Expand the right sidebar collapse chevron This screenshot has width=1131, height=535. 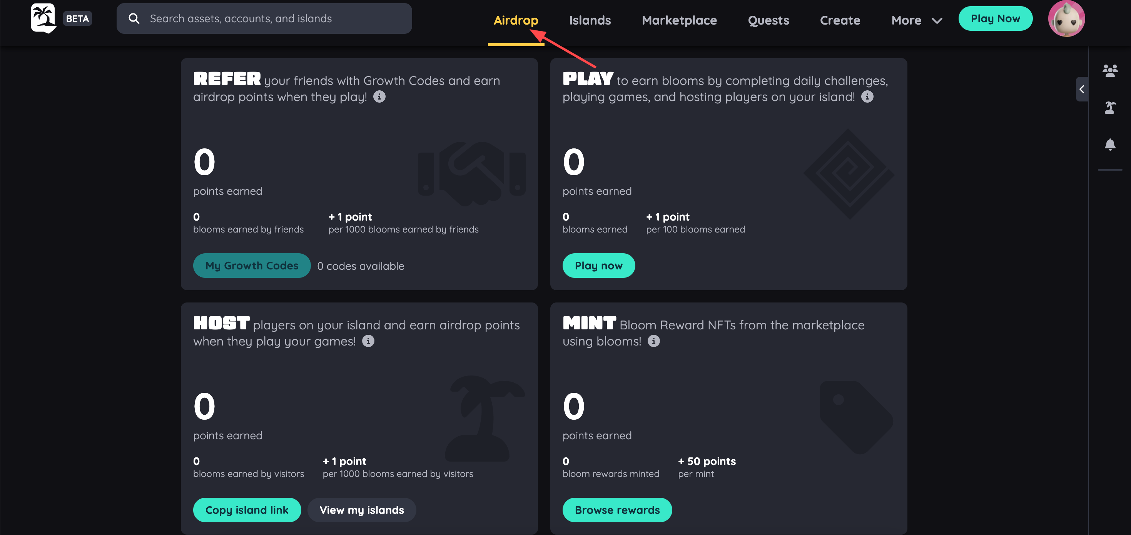click(1081, 89)
